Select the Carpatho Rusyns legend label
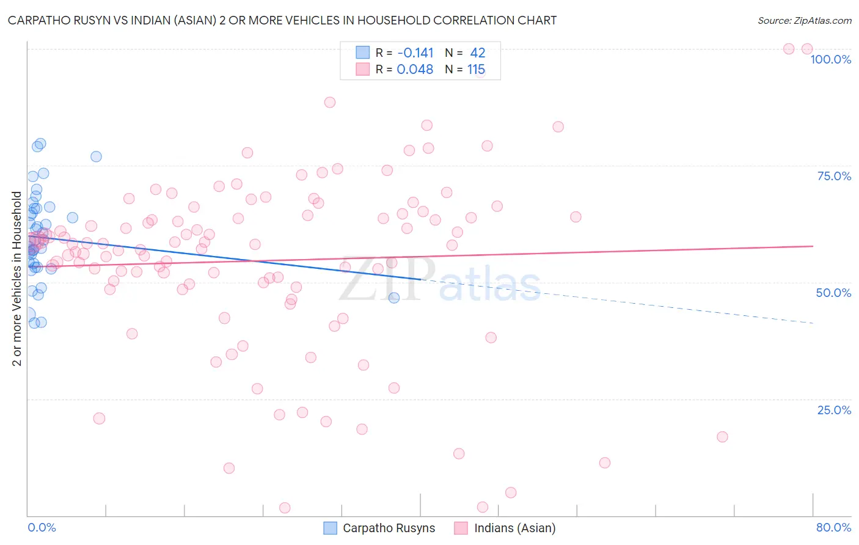859x545 pixels. click(389, 528)
